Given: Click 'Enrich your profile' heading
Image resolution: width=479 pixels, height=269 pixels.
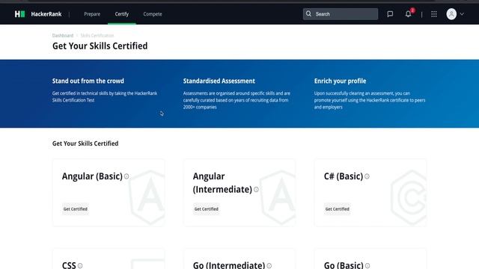Looking at the screenshot, I should pyautogui.click(x=340, y=81).
